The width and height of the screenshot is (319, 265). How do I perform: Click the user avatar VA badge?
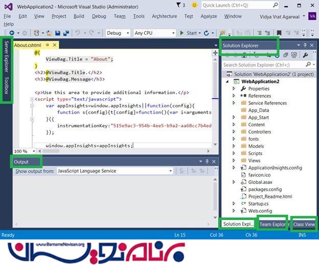point(312,16)
